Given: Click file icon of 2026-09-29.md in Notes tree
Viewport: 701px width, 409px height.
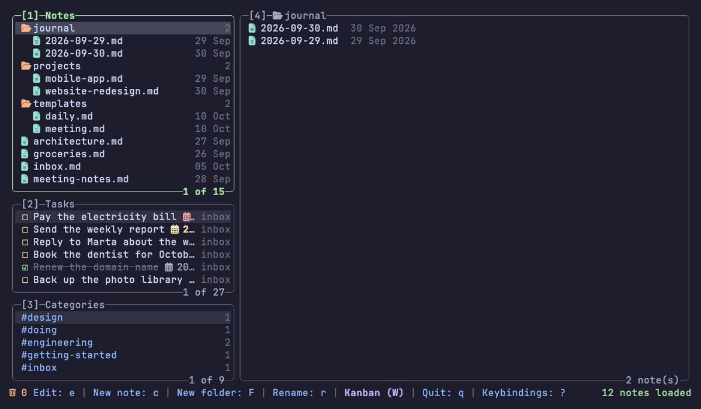Looking at the screenshot, I should [x=37, y=41].
